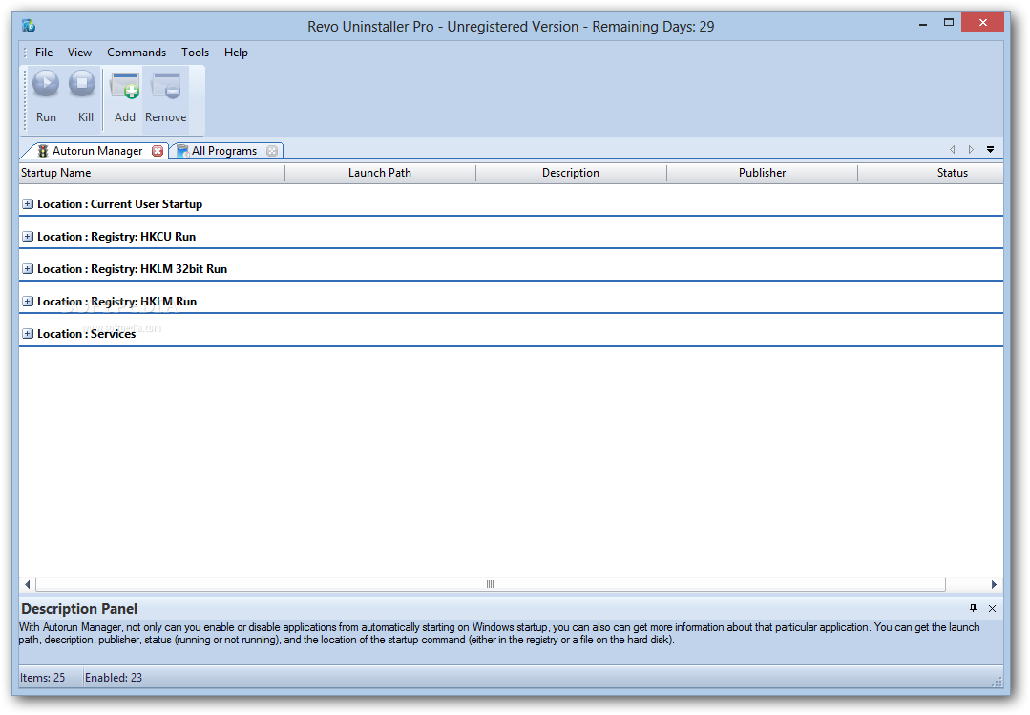Viewport: 1030px width, 715px height.
Task: Maximize the Revo Uninstaller window
Action: point(949,22)
